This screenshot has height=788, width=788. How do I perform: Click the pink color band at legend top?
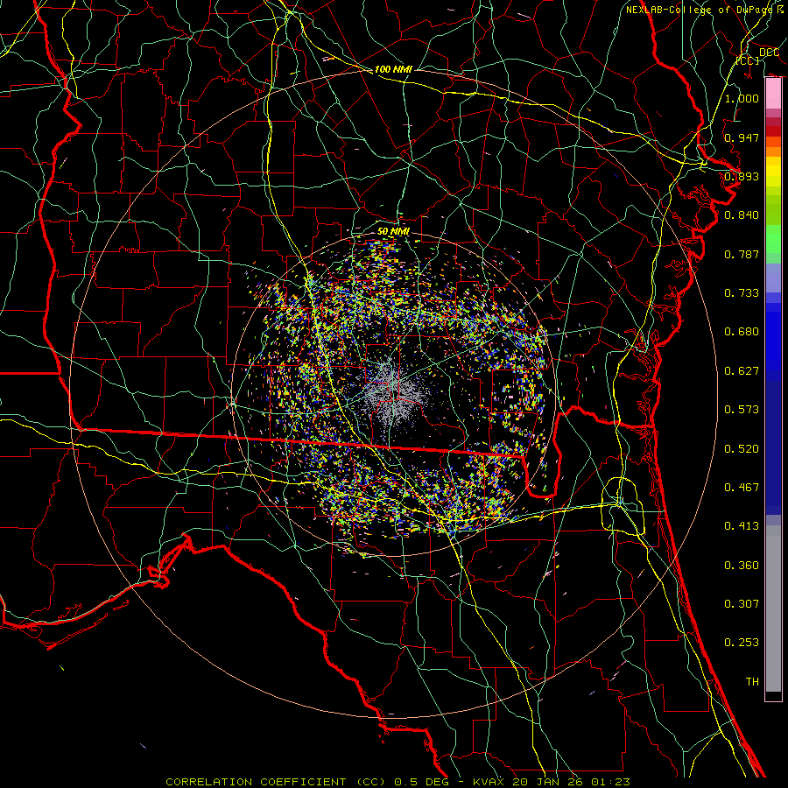click(x=773, y=94)
